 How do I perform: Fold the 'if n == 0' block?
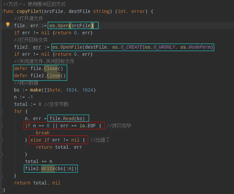(x=1, y=126)
